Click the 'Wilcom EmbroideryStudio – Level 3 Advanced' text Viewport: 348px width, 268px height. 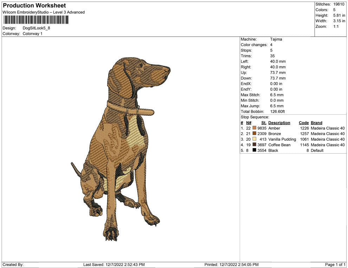click(44, 12)
